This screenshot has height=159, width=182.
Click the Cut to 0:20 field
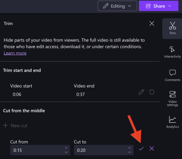point(104,150)
